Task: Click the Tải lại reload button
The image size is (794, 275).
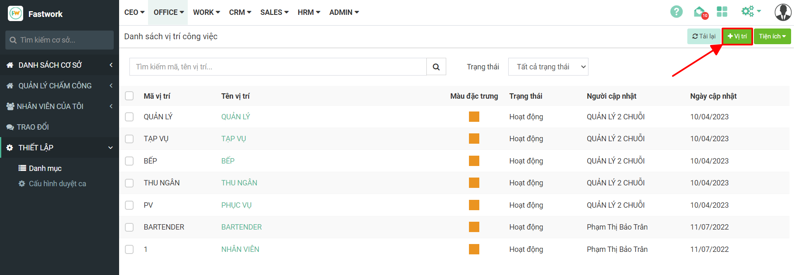Action: point(704,36)
